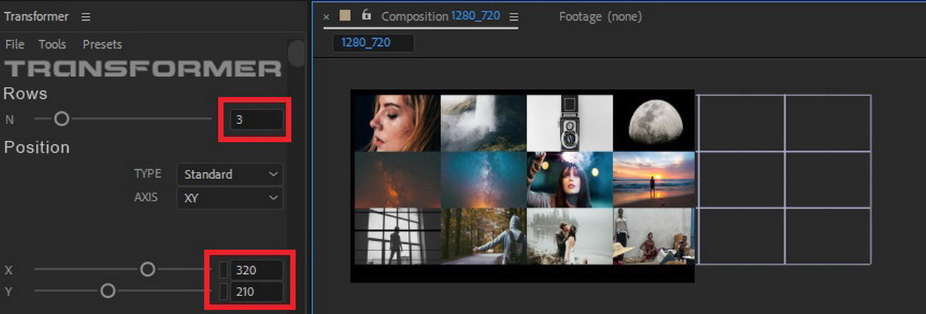The width and height of the screenshot is (926, 314).
Task: Click the Transformer panel title
Action: [x=37, y=16]
